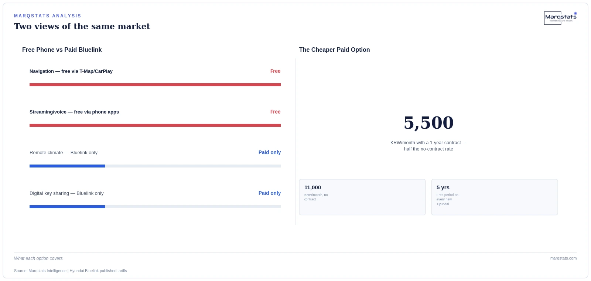Click the 'MARQSTATS ANALYSIS' header label
591x281 pixels.
(x=48, y=16)
